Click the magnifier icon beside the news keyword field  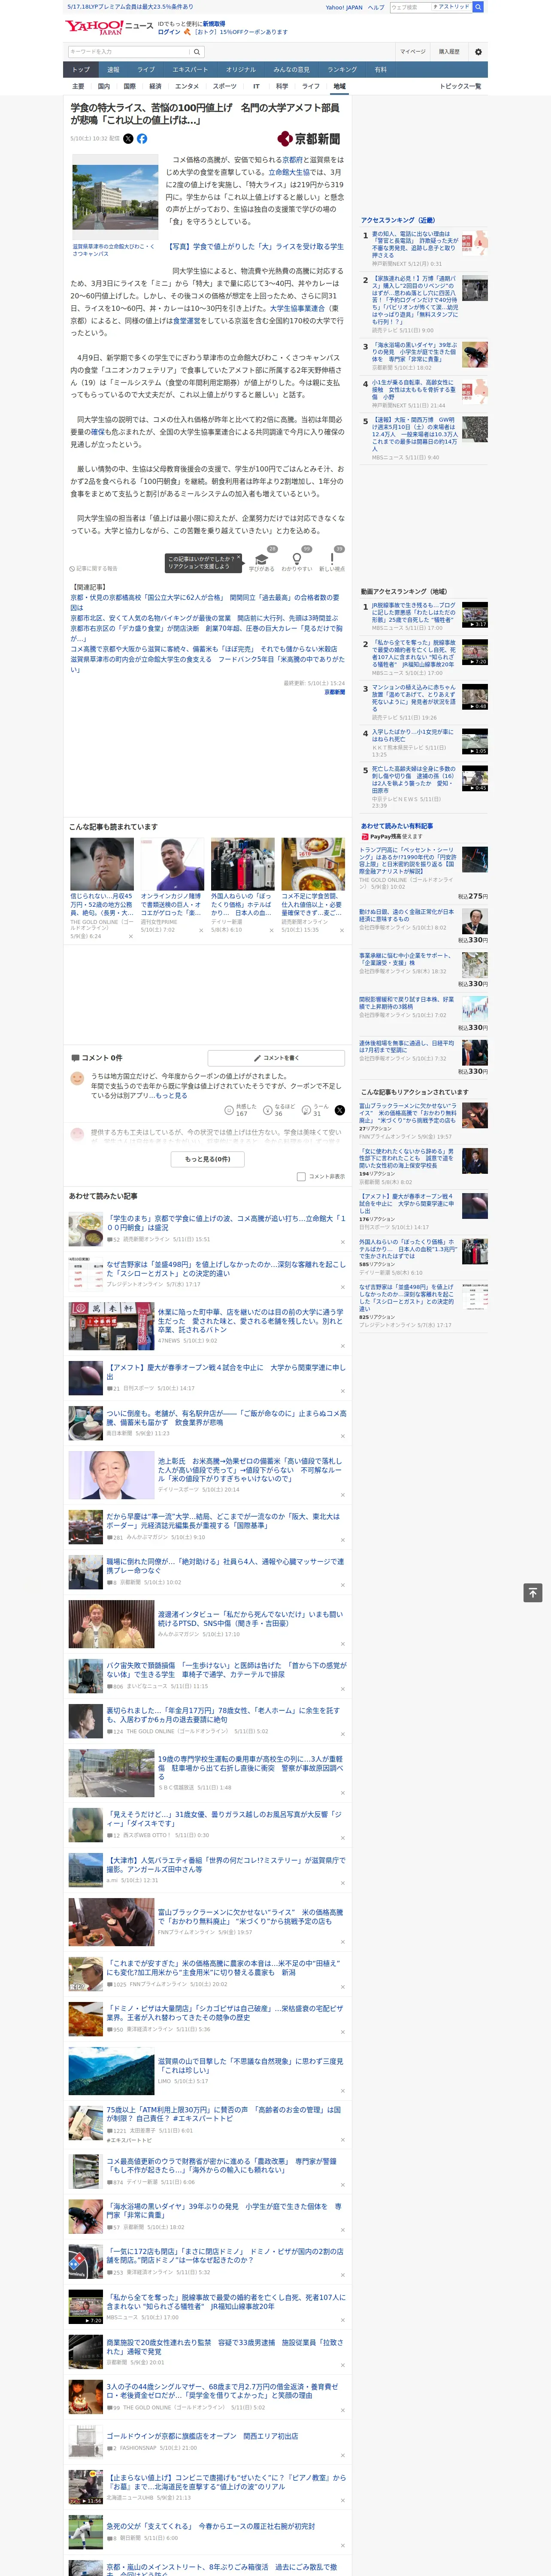[x=197, y=52]
